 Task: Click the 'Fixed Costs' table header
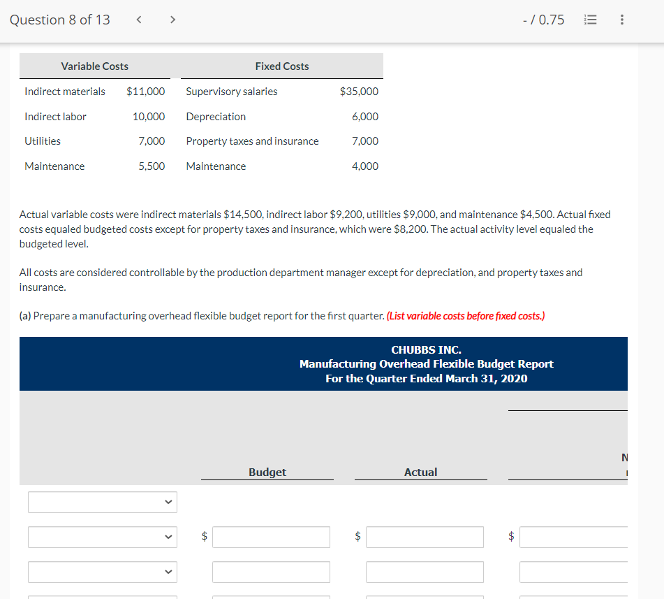coord(282,66)
